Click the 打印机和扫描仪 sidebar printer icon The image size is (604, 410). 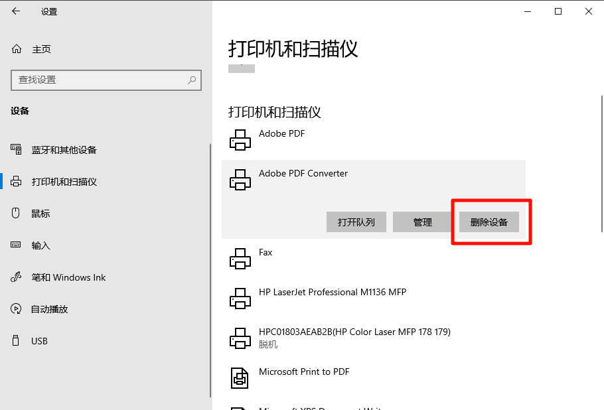coord(16,181)
